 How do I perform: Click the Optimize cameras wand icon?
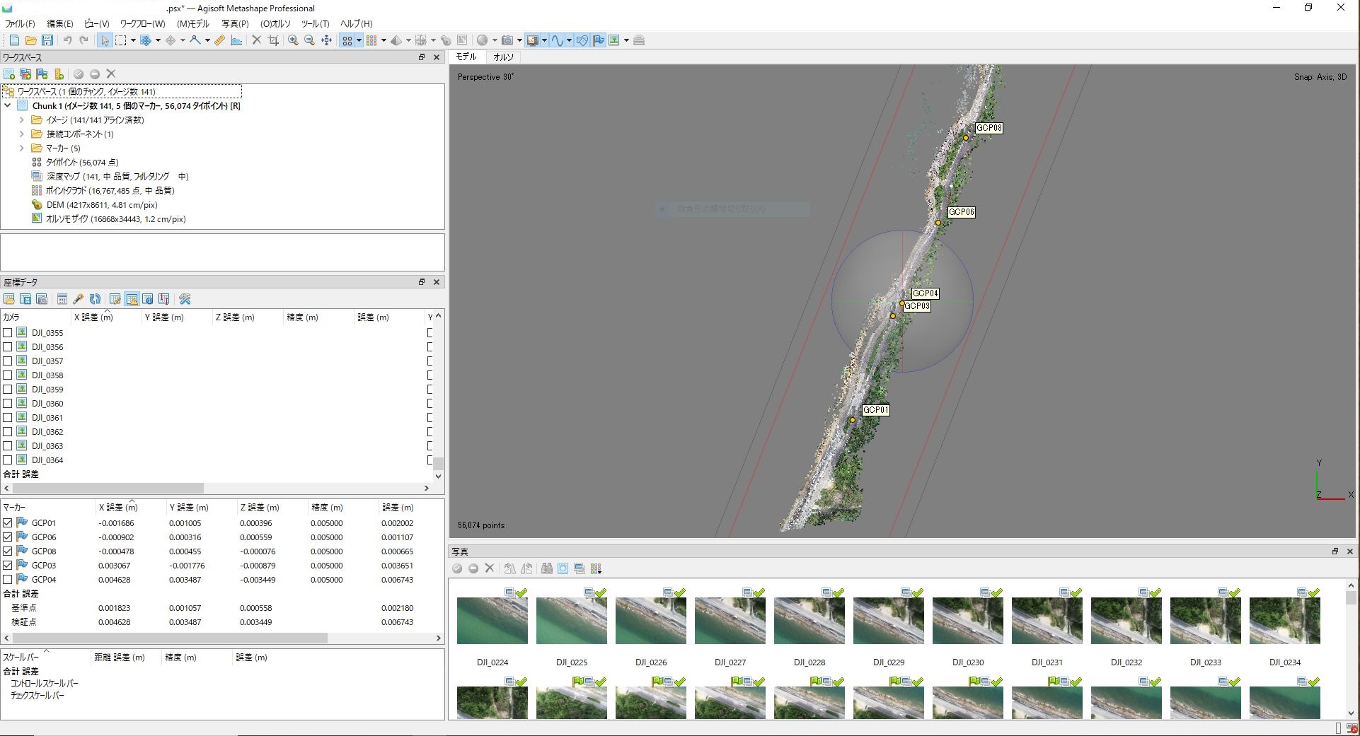[79, 299]
